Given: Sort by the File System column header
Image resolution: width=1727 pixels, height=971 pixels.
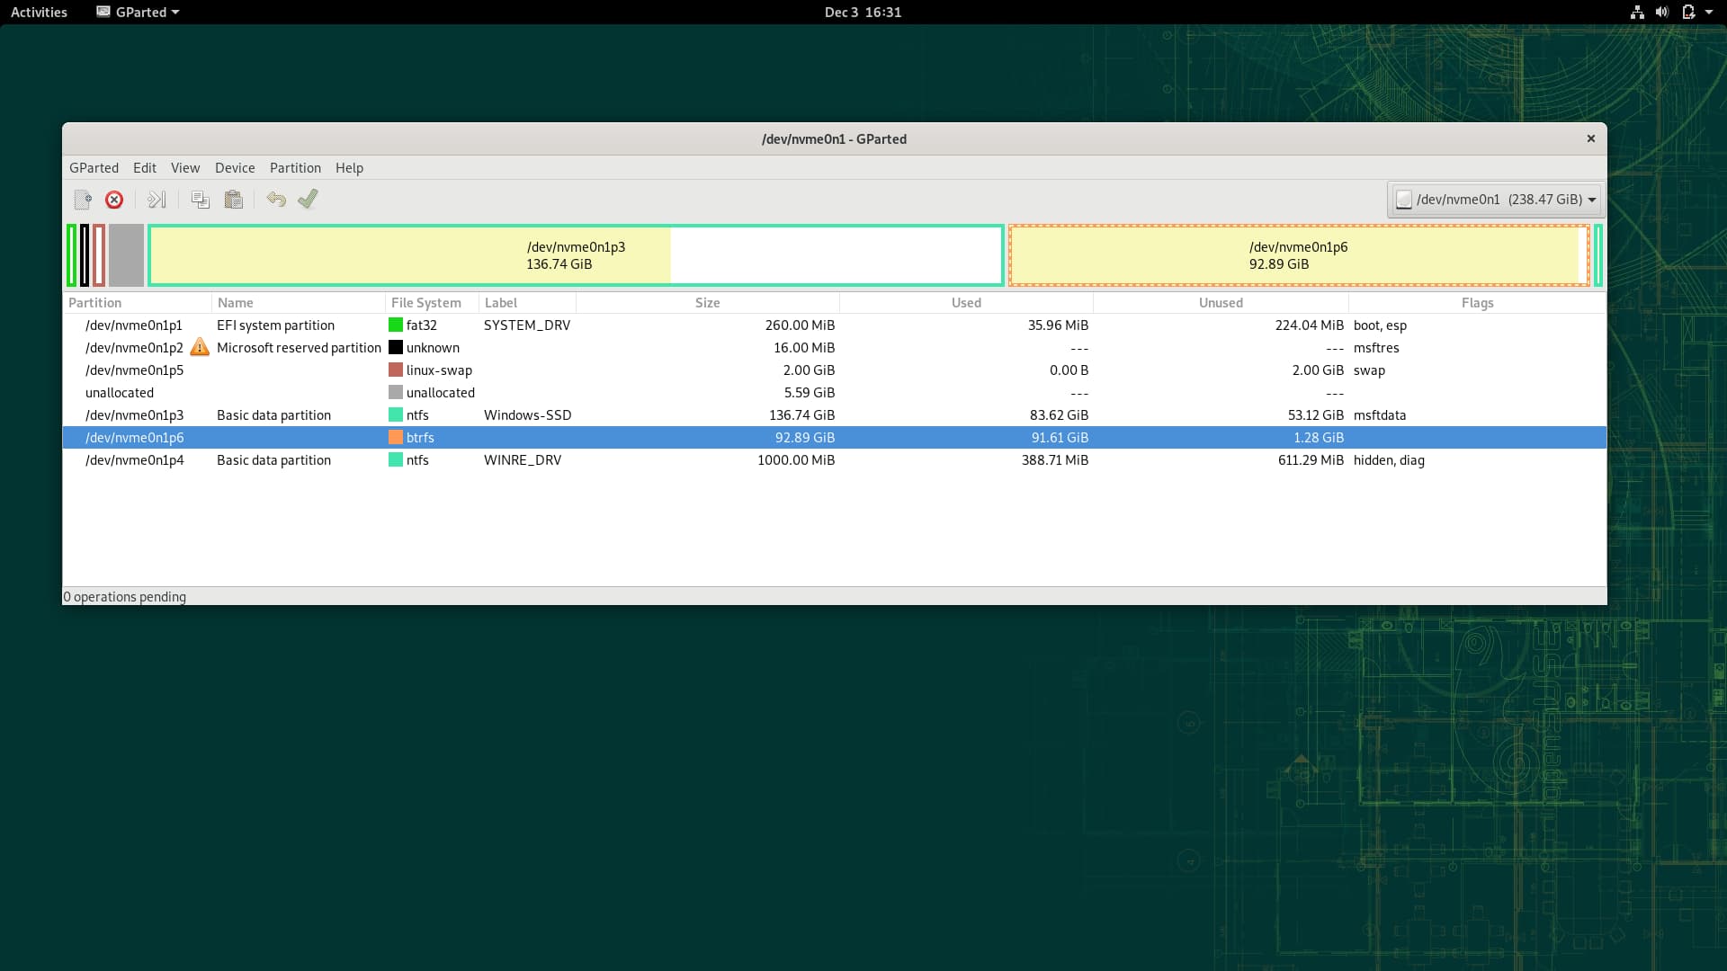Looking at the screenshot, I should (x=426, y=303).
